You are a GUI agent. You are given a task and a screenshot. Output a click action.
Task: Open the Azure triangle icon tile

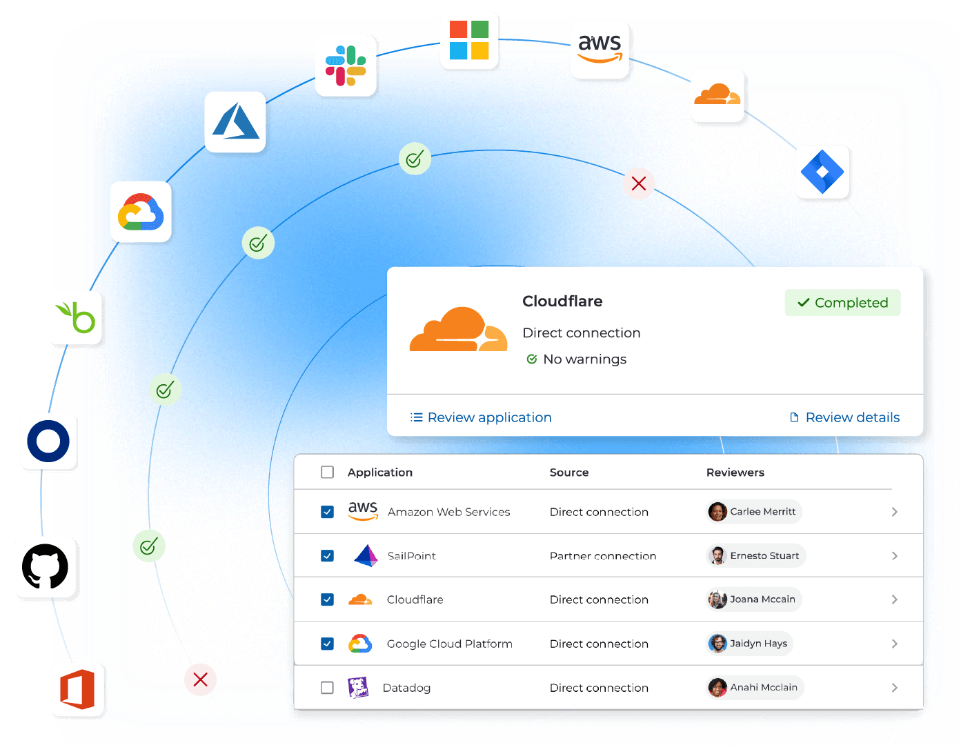click(235, 121)
